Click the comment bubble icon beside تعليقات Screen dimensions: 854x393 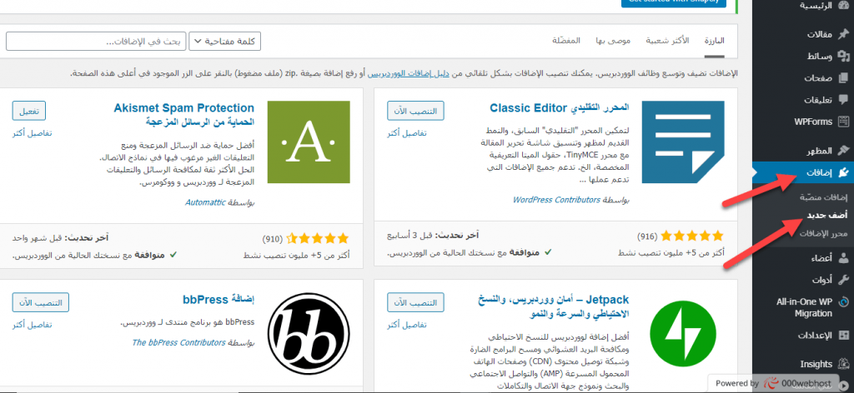pos(844,99)
